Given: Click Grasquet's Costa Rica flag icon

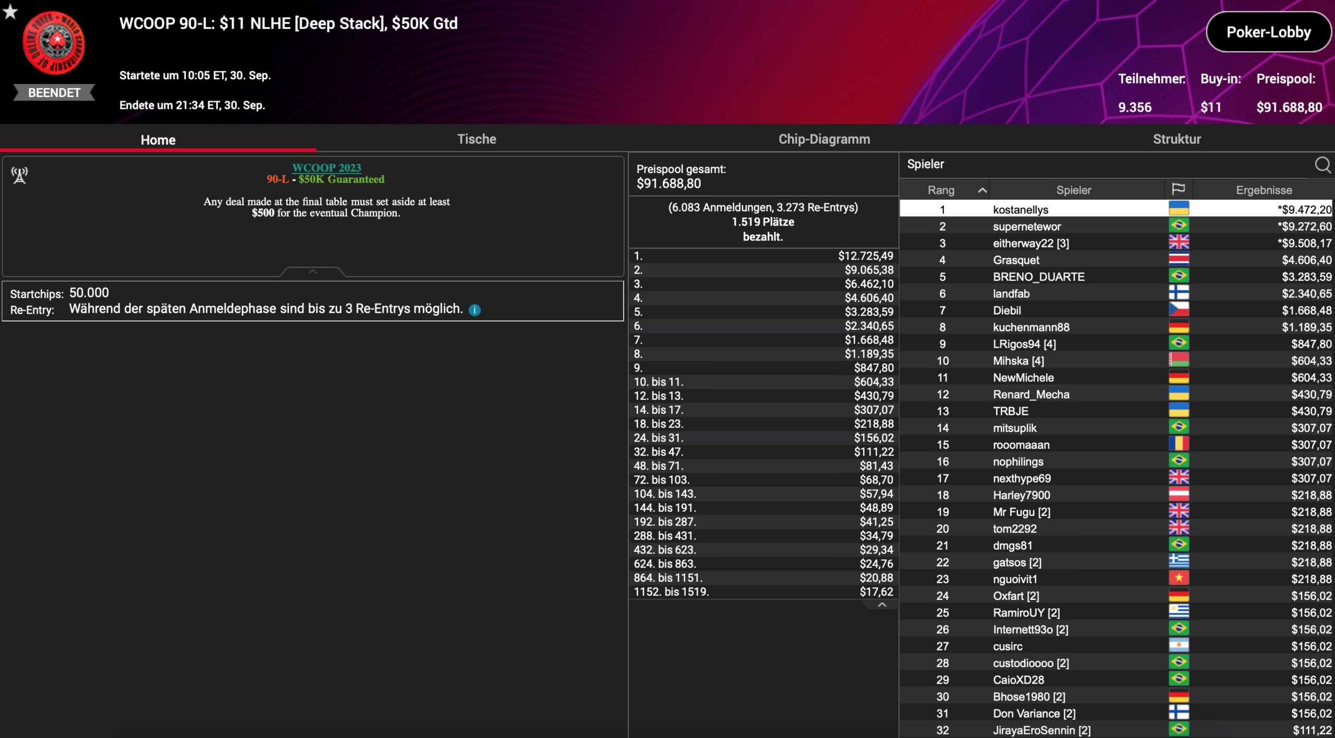Looking at the screenshot, I should pos(1179,259).
